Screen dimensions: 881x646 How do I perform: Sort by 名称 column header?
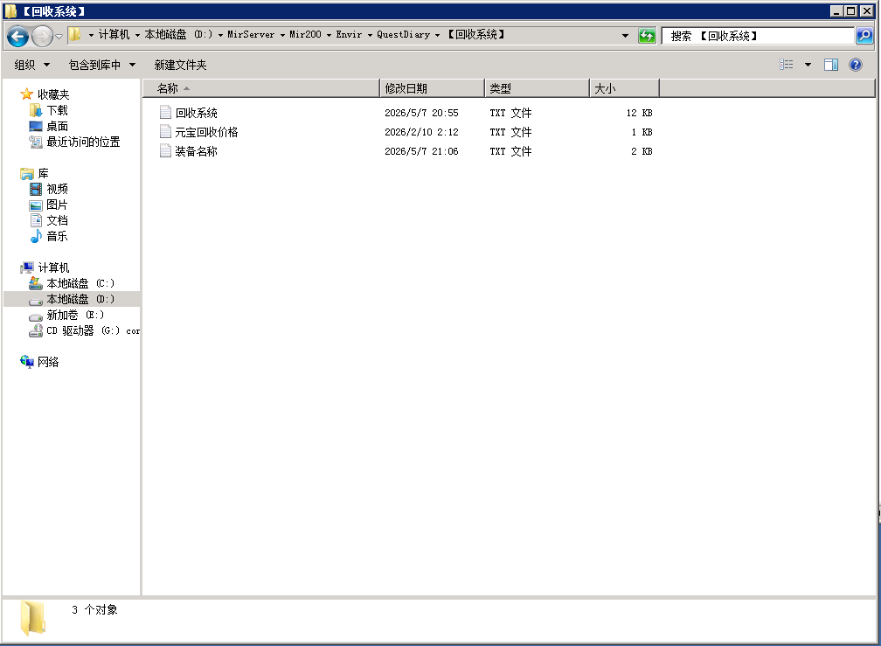click(x=261, y=88)
